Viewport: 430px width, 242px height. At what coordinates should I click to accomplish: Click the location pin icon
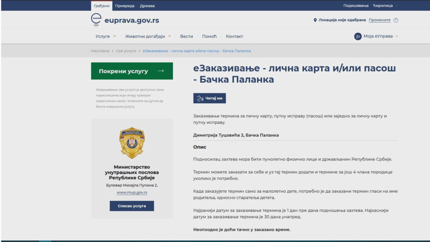coord(315,20)
